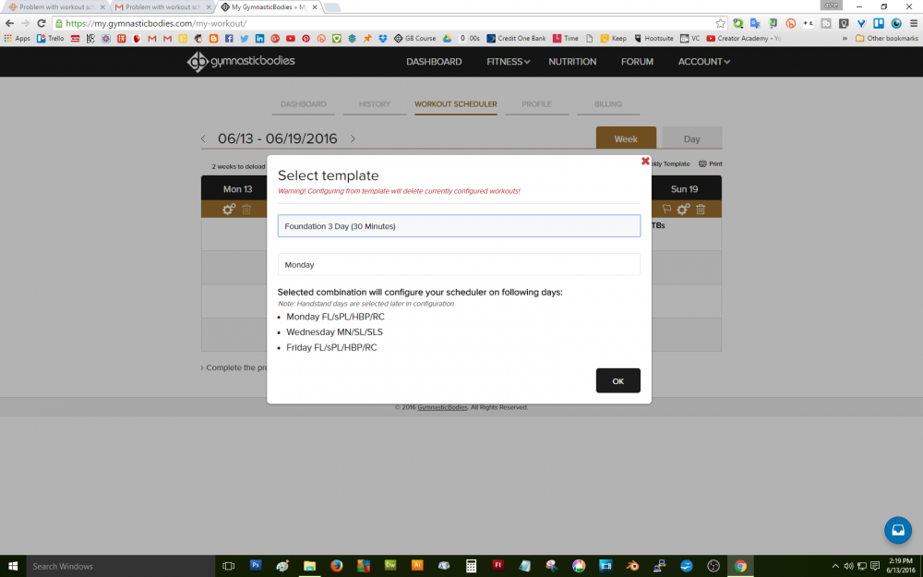Screen dimensions: 923x577
Task: Switch to the Gmail Problem with workout tab
Action: click(x=162, y=7)
